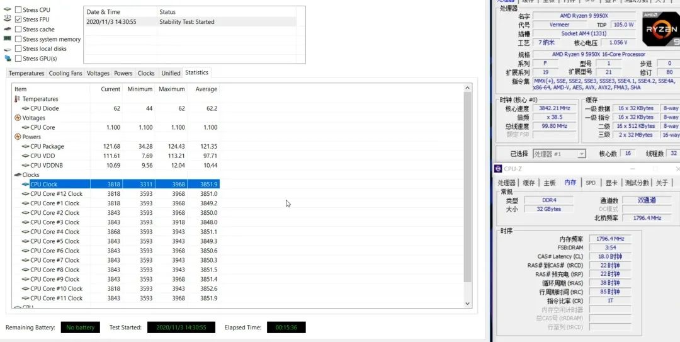Open the 处理器 tab in lower CPU-Z window

[506, 183]
